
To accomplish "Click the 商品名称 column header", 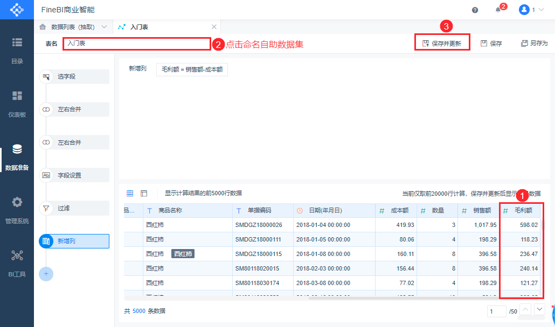I will (x=188, y=210).
